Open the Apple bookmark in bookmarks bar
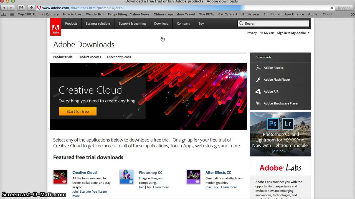Viewport: 355px width, 199px height. point(313,14)
